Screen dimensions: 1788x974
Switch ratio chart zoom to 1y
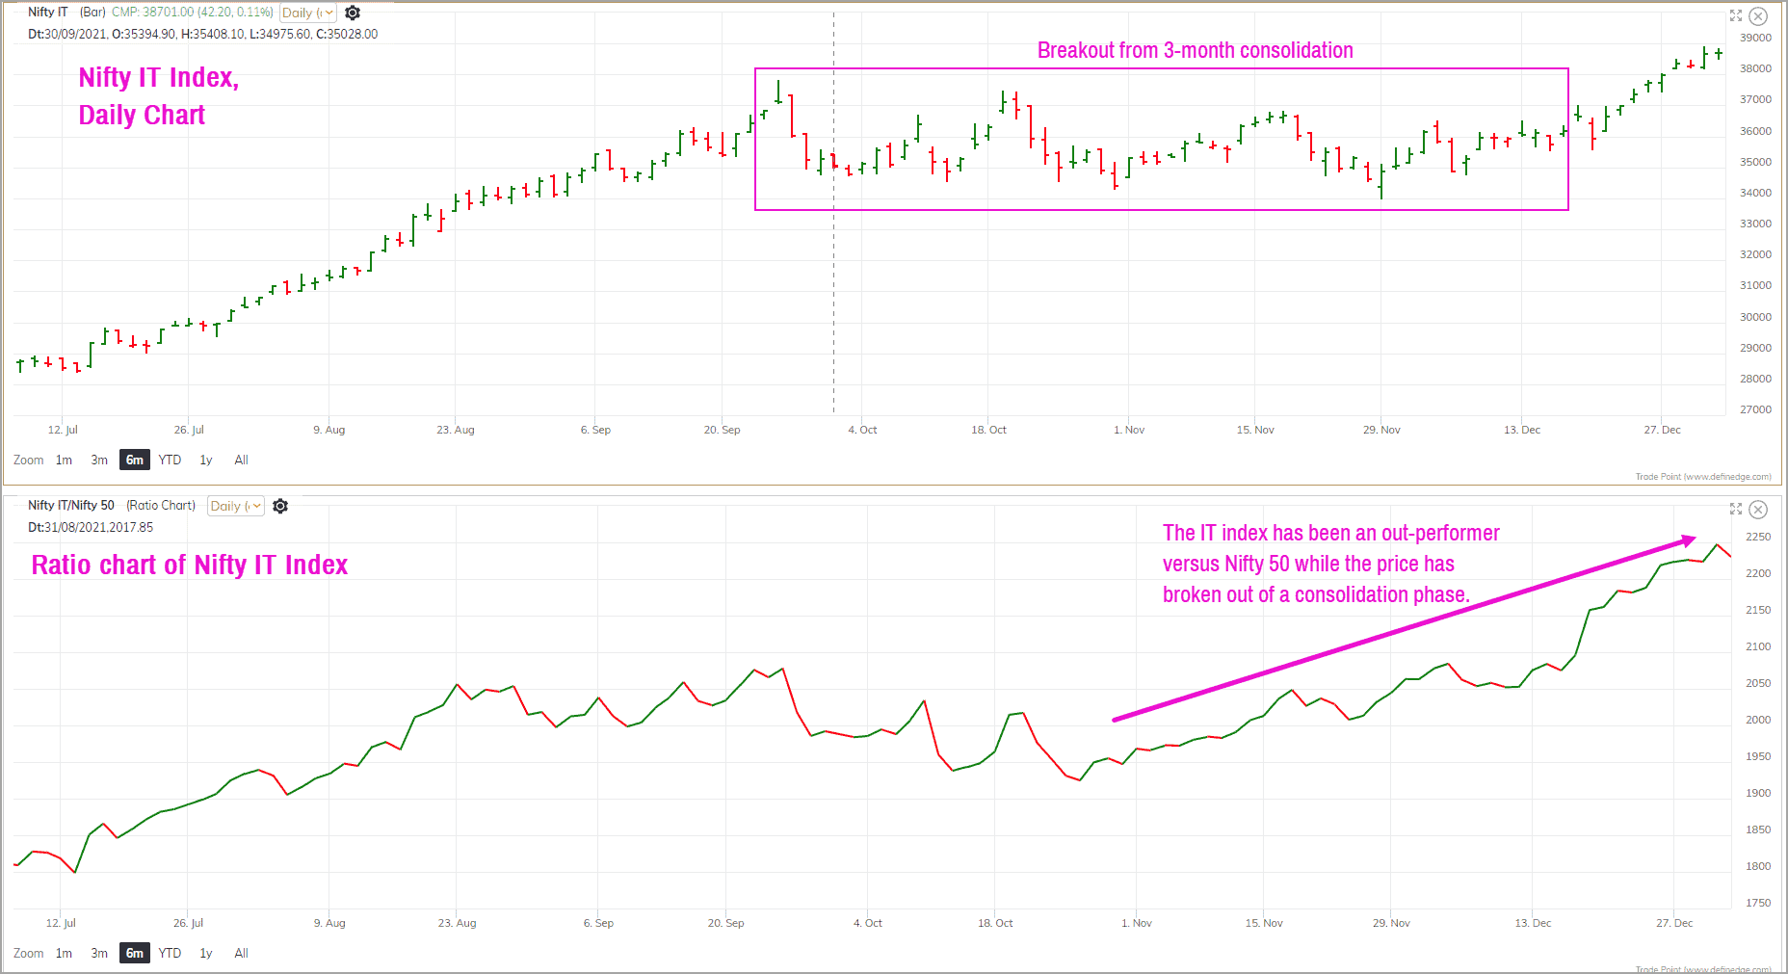click(x=205, y=953)
